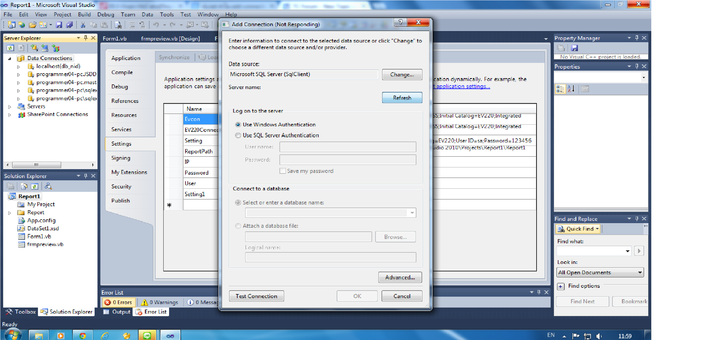This screenshot has width=720, height=340.
Task: Expand the Report folder in Solution Explorer
Action: point(10,213)
